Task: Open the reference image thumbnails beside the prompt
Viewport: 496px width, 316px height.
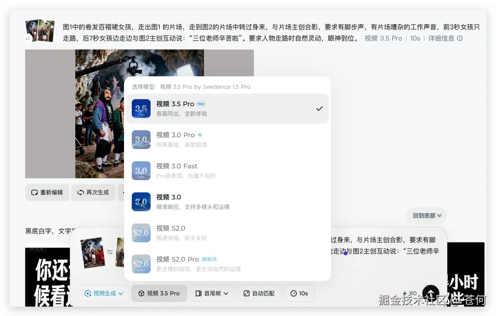Action: tap(40, 30)
